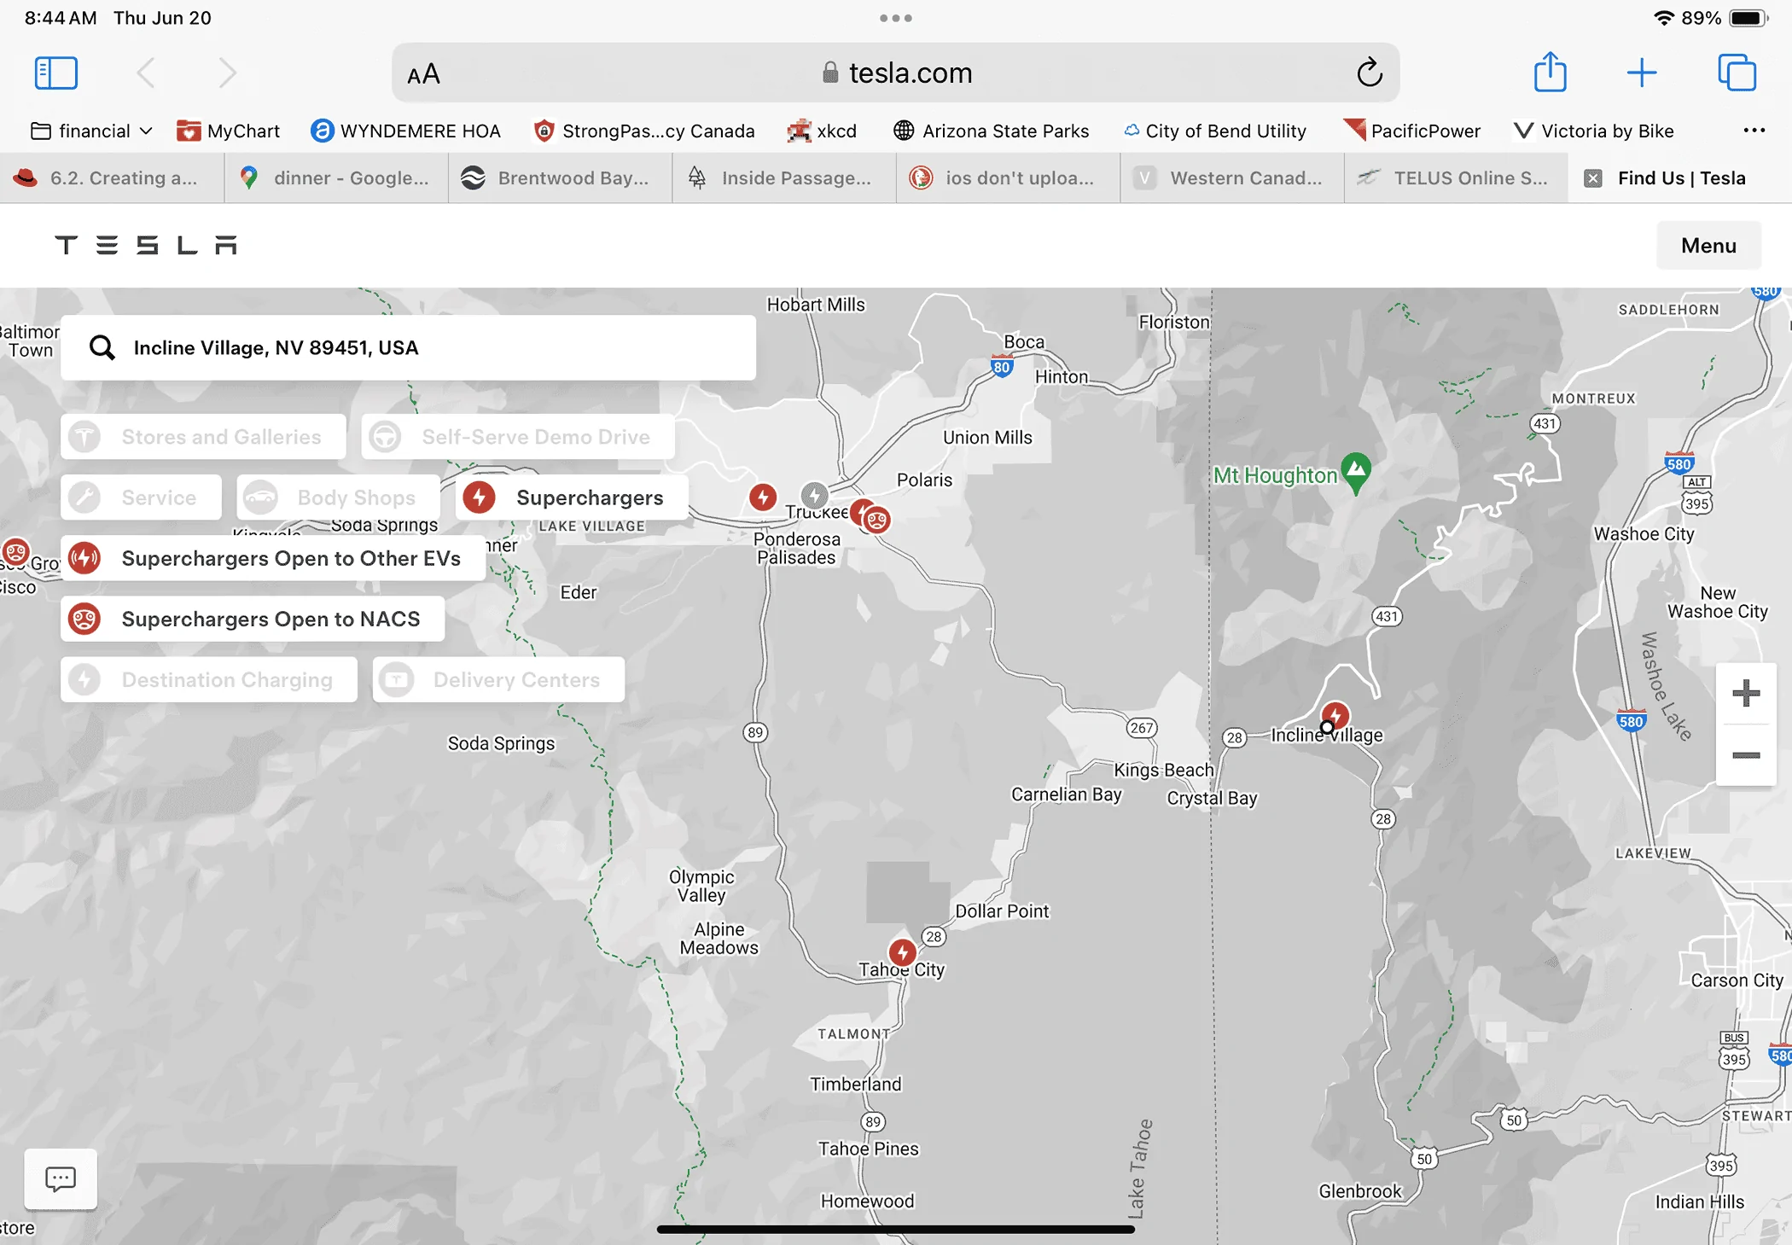Toggle the Delivery Centers filter
Viewport: 1792px width, 1245px height.
tap(498, 679)
